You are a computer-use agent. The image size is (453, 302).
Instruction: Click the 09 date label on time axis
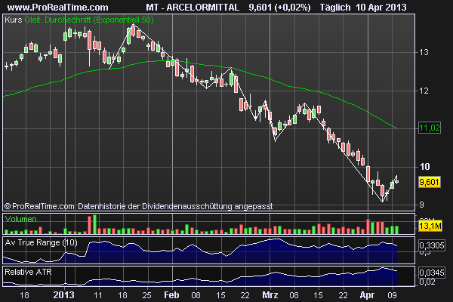pyautogui.click(x=392, y=295)
